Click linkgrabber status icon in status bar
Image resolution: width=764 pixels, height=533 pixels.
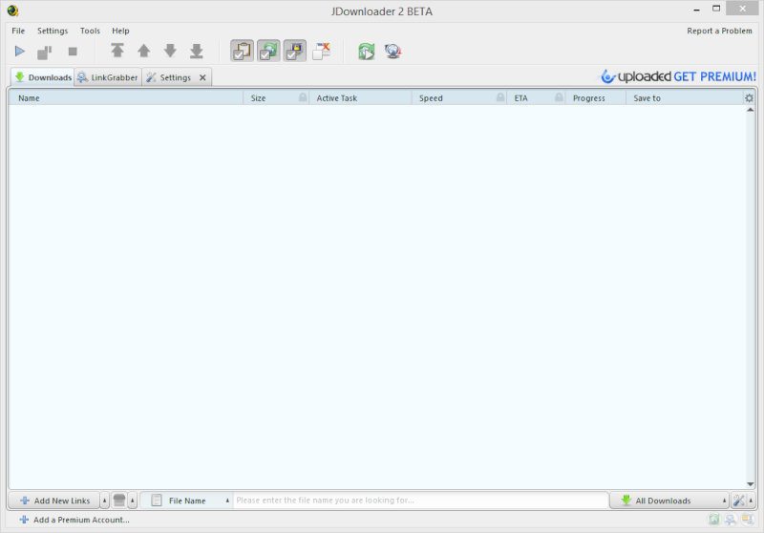click(x=731, y=520)
